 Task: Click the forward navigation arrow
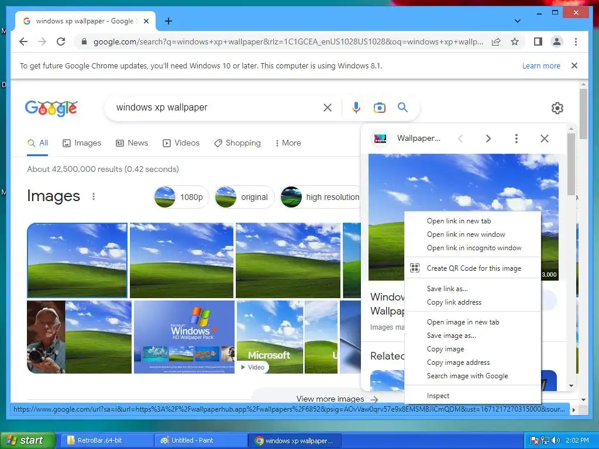[x=42, y=42]
